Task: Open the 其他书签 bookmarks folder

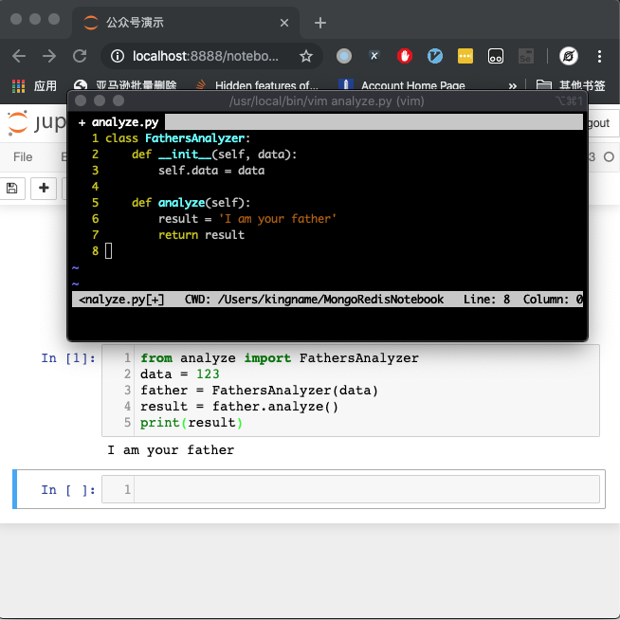Action: 571,85
